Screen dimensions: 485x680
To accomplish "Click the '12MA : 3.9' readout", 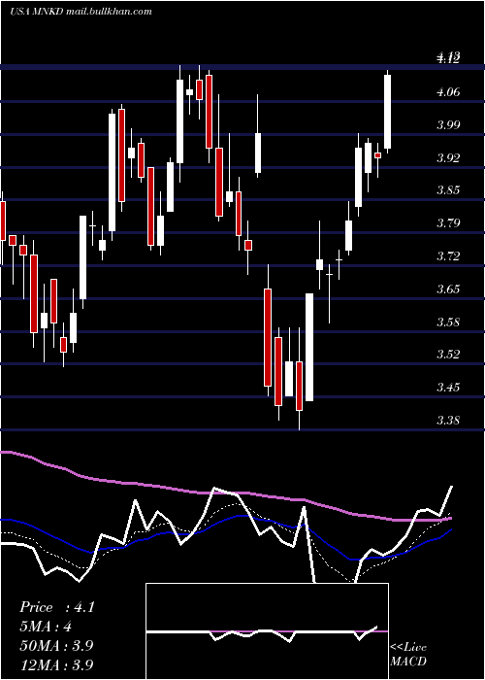I will click(x=56, y=664).
